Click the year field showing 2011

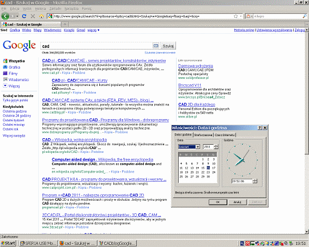coord(208,147)
